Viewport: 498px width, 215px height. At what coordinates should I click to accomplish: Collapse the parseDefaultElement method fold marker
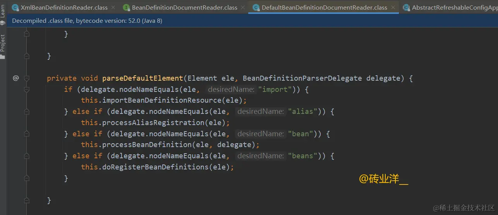point(27,78)
